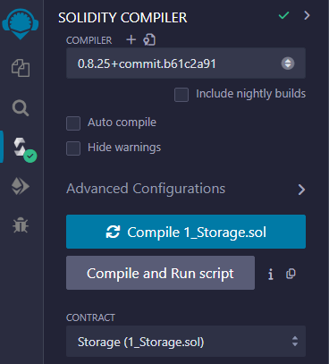Open the Debugger bug icon
The width and height of the screenshot is (329, 364).
21,225
